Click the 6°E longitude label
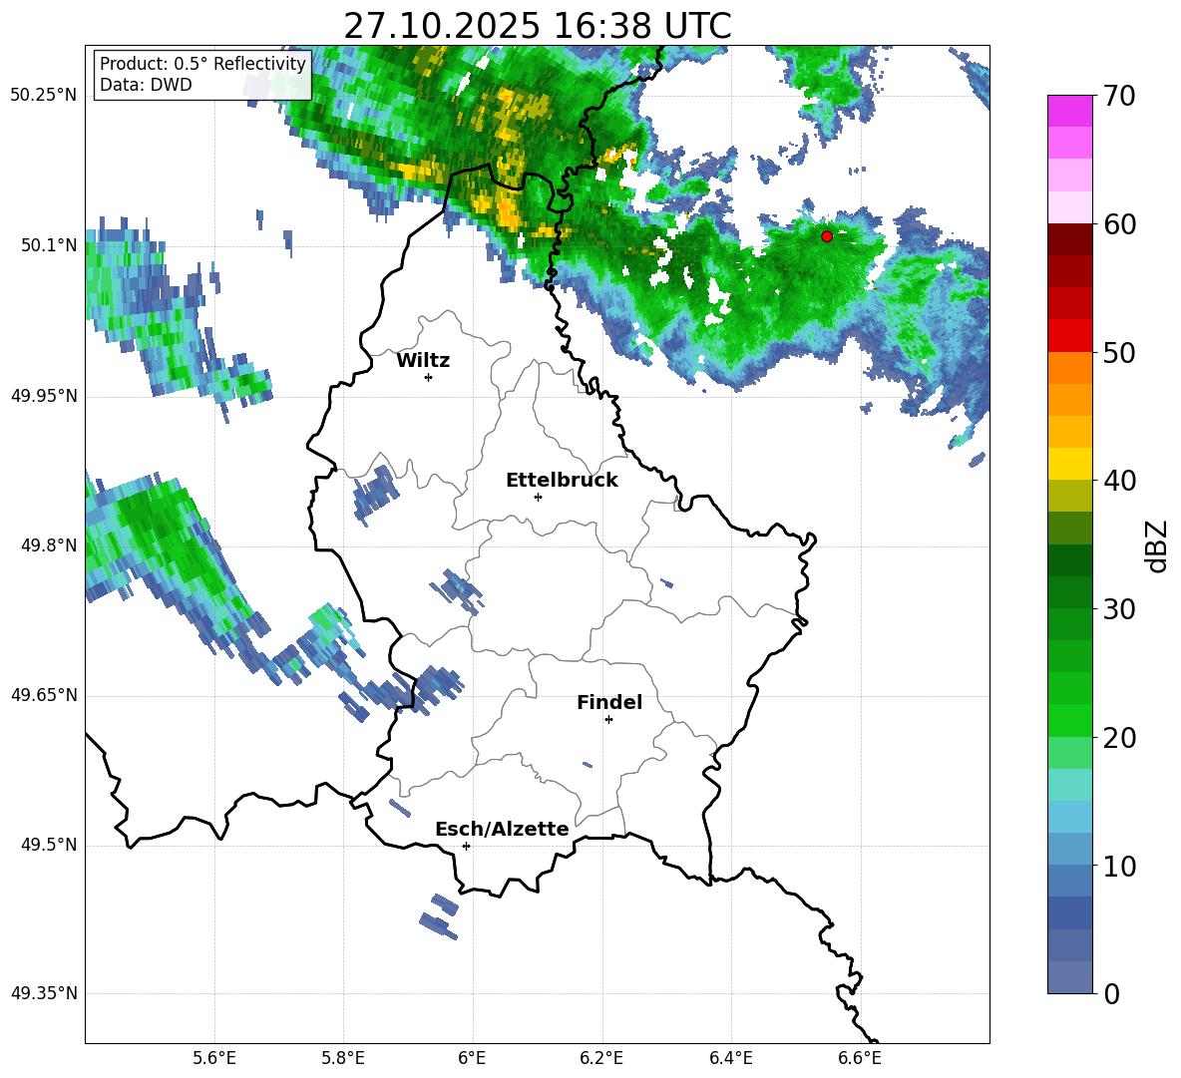 [472, 1058]
